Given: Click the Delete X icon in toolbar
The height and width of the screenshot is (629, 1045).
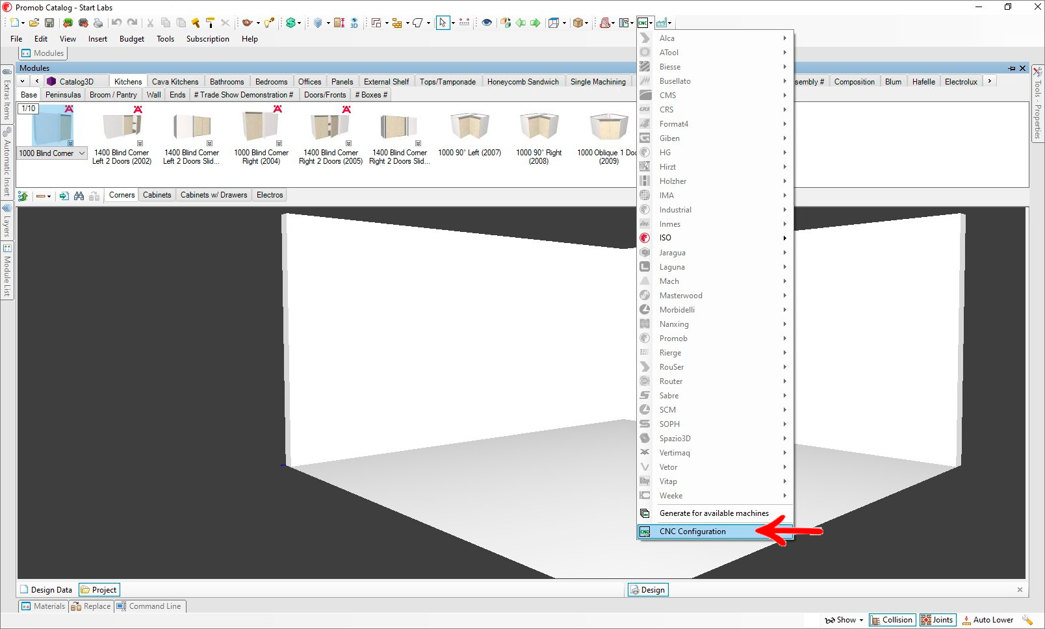Looking at the screenshot, I should point(226,23).
